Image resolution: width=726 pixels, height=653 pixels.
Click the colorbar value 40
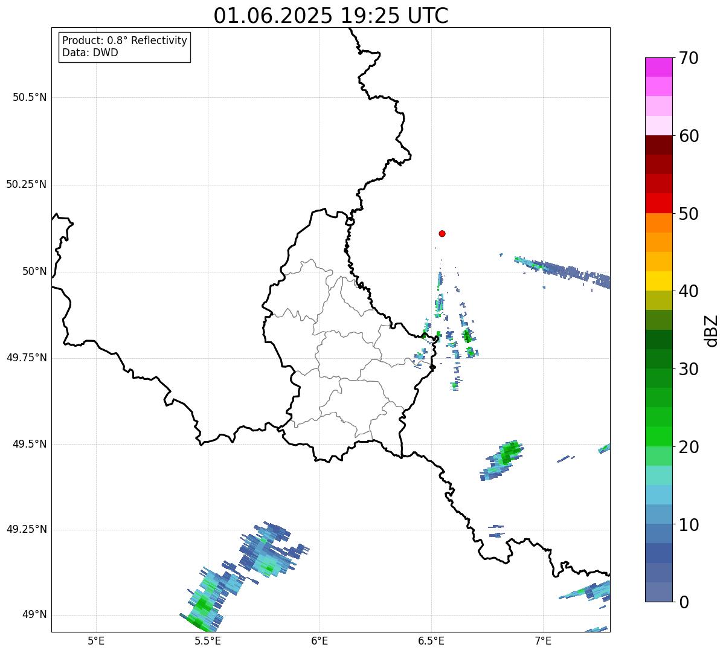pyautogui.click(x=689, y=291)
